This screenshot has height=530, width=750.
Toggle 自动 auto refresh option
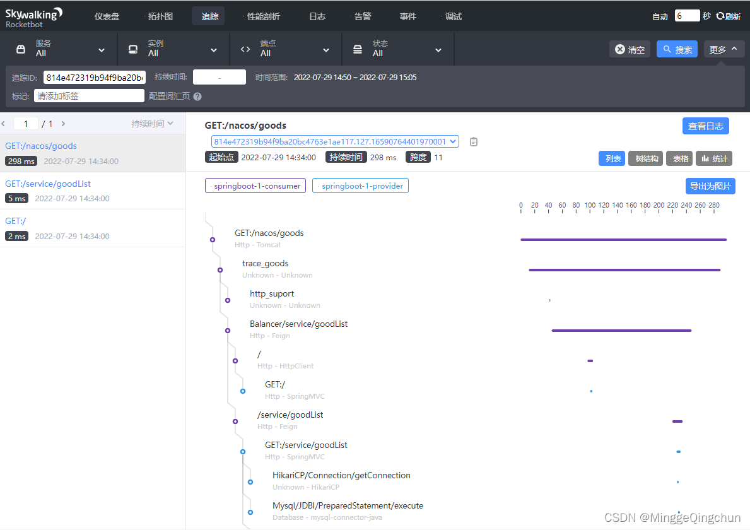(660, 16)
